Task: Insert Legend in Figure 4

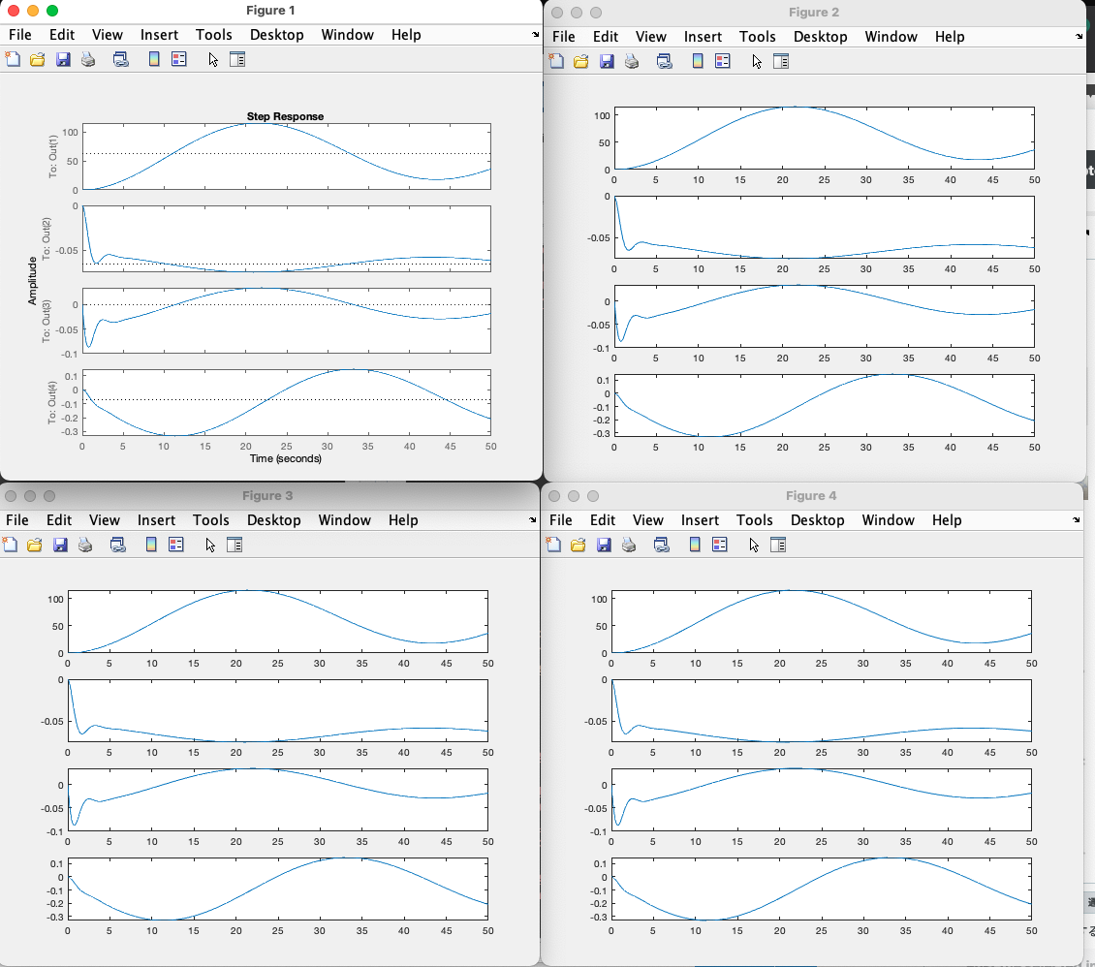Action: pos(720,545)
